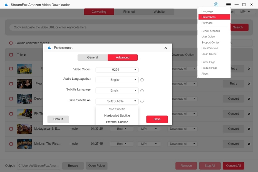Choose Hardcoded Subtitle from the list
Screen dimensions: 258x172
click(x=117, y=116)
